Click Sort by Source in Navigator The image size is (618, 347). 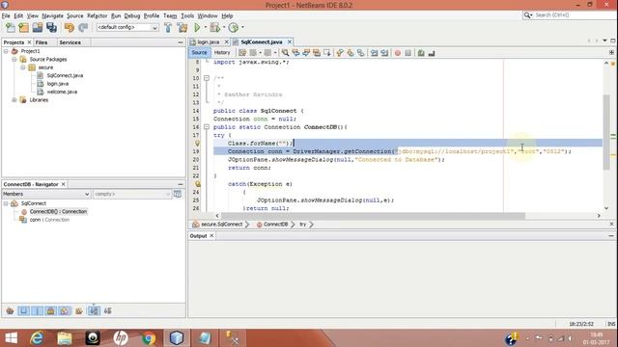[107, 311]
